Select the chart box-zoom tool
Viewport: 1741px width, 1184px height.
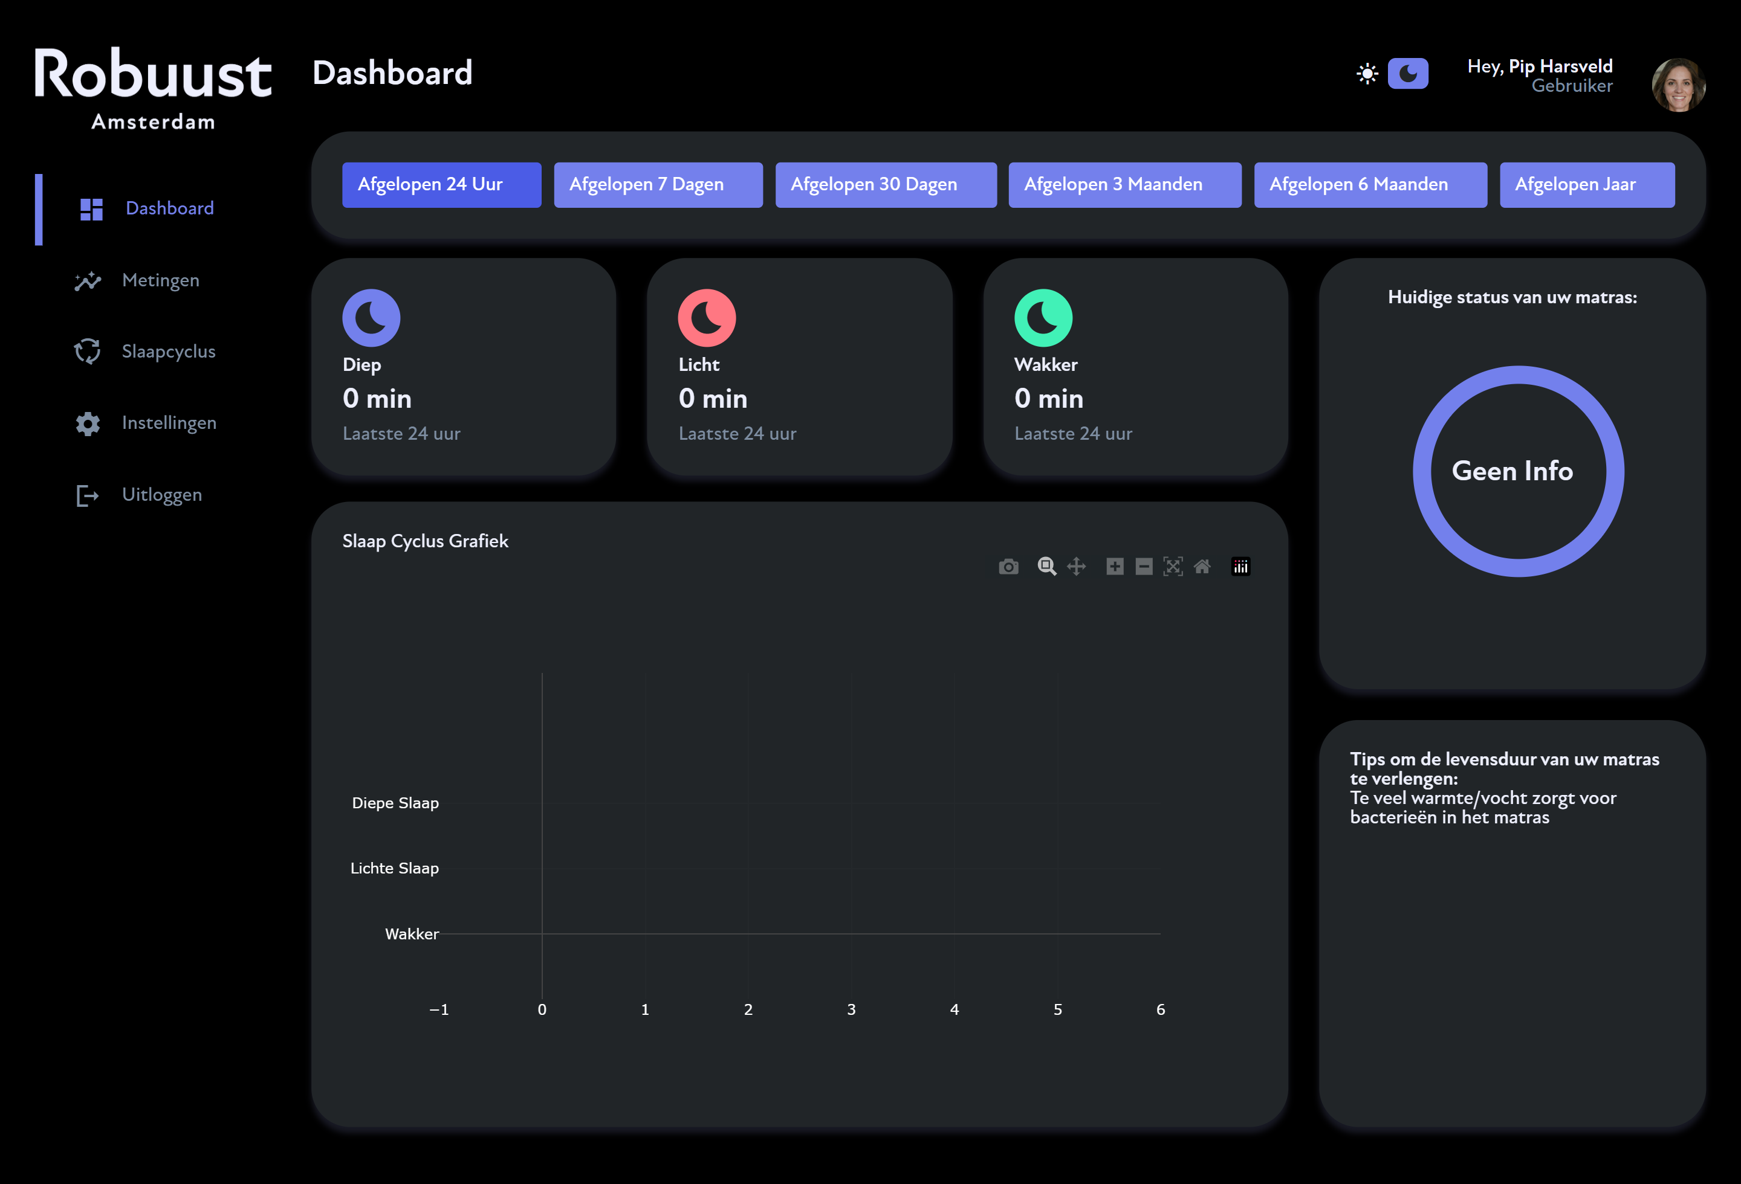coord(1046,567)
